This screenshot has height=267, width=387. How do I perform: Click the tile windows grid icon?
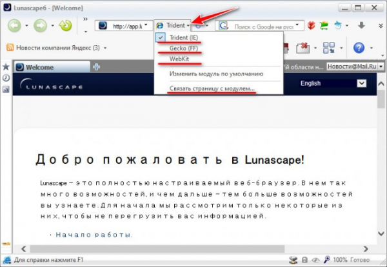[x=329, y=48]
